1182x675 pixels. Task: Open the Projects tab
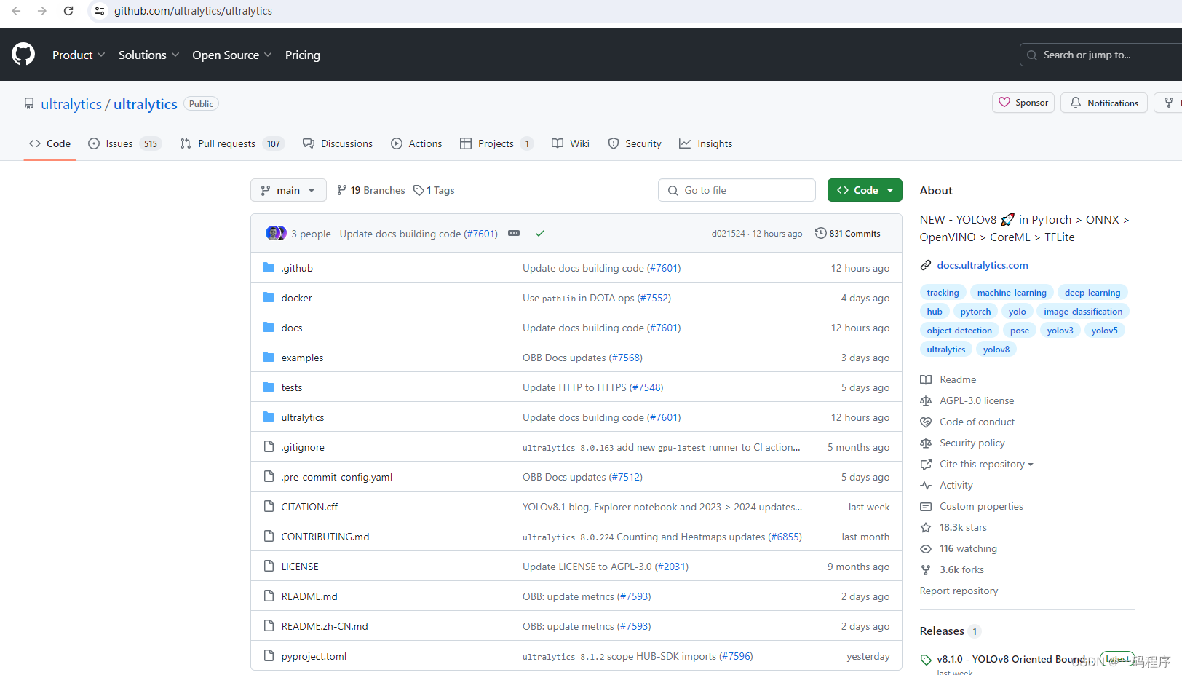point(496,143)
